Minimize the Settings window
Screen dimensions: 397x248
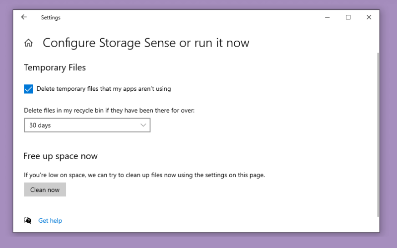(x=328, y=17)
